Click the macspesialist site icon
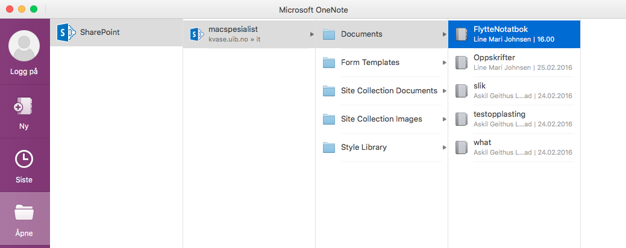626x248 pixels. (196, 34)
